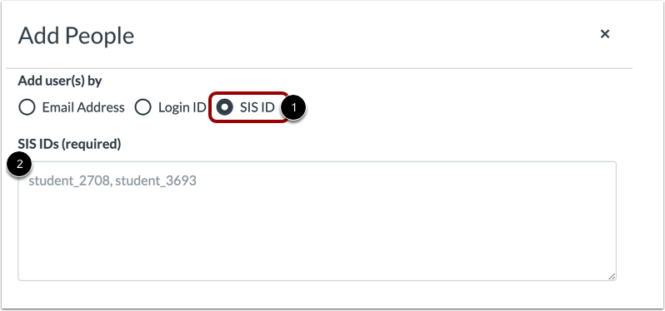Click the Email Address option label
Viewport: 665px width, 311px height.
83,107
